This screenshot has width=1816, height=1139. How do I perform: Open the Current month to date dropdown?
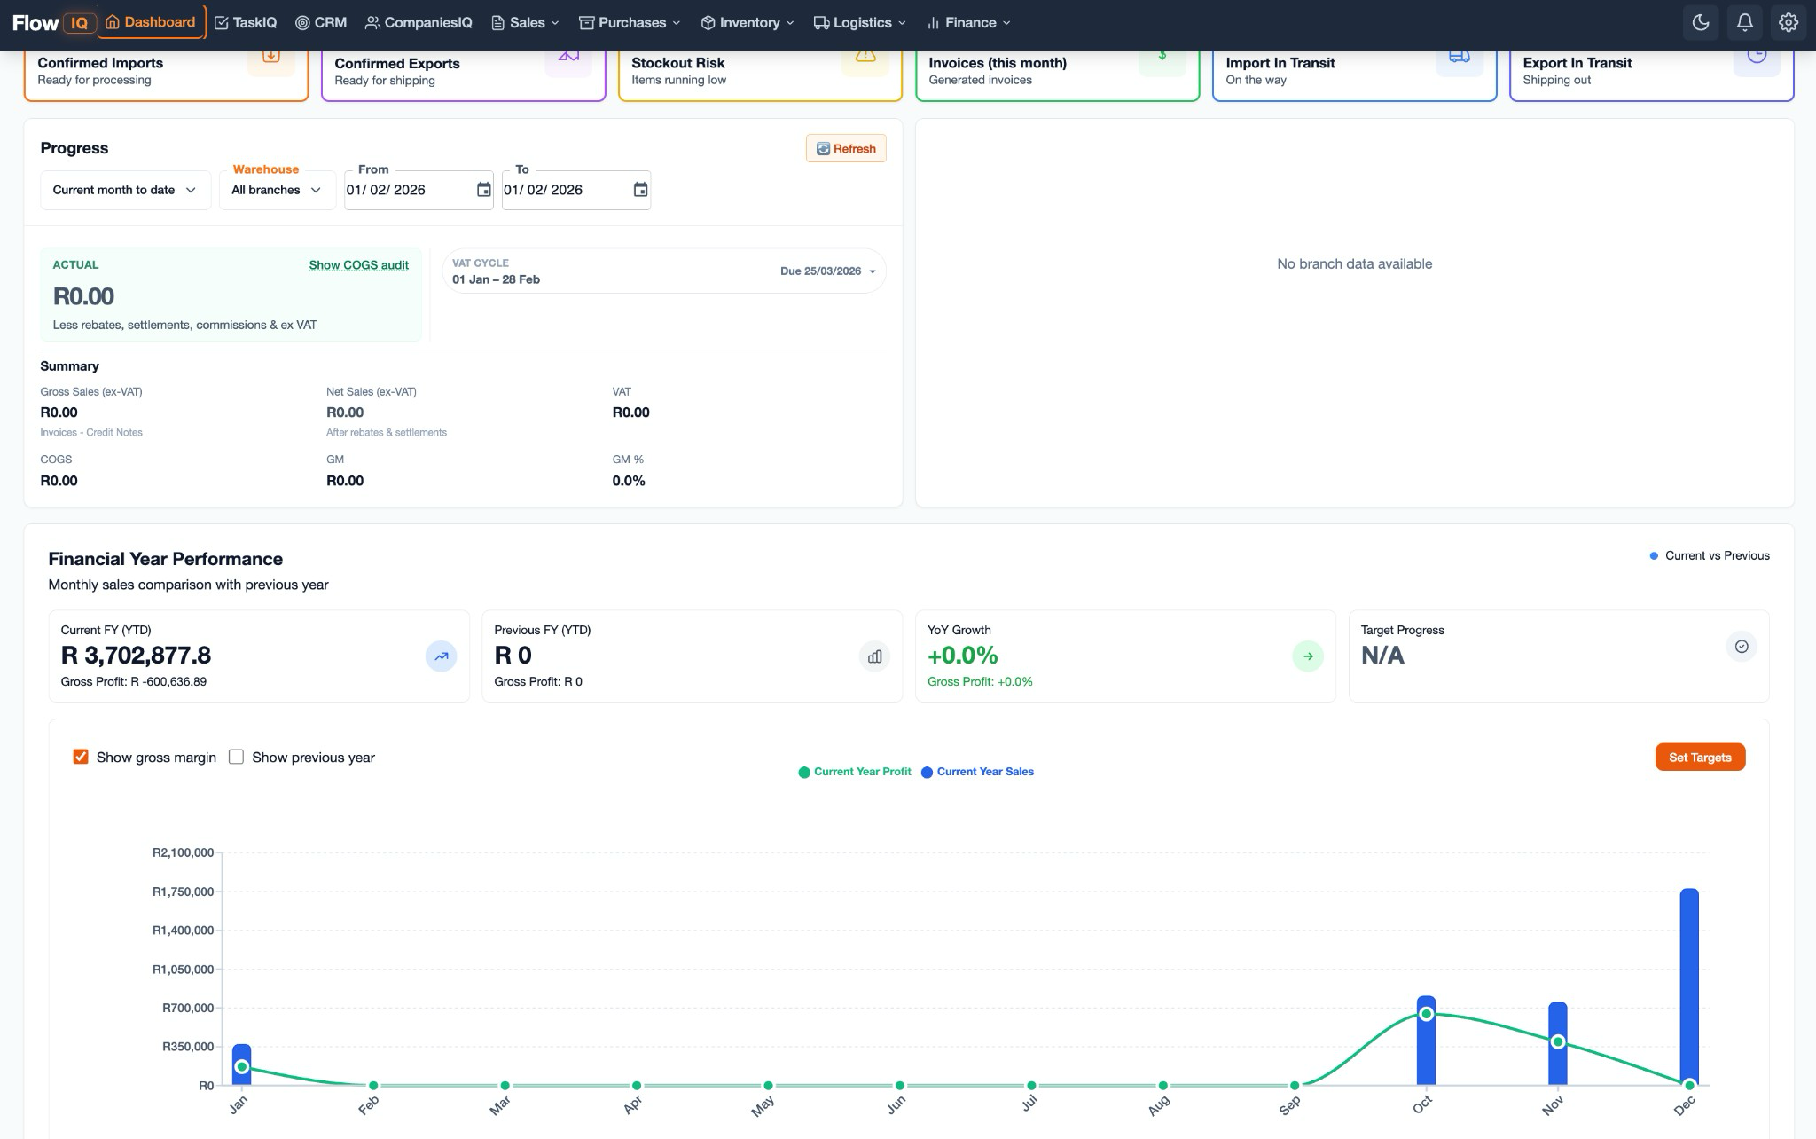(x=124, y=189)
